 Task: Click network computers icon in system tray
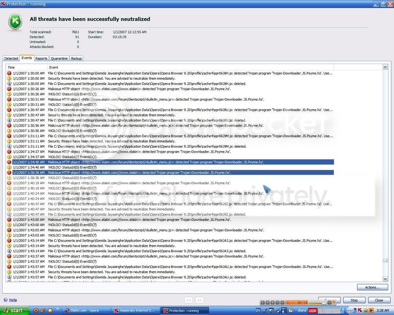(x=354, y=310)
